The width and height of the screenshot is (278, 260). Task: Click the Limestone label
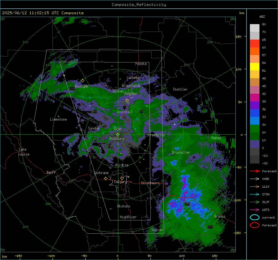pyautogui.click(x=58, y=119)
